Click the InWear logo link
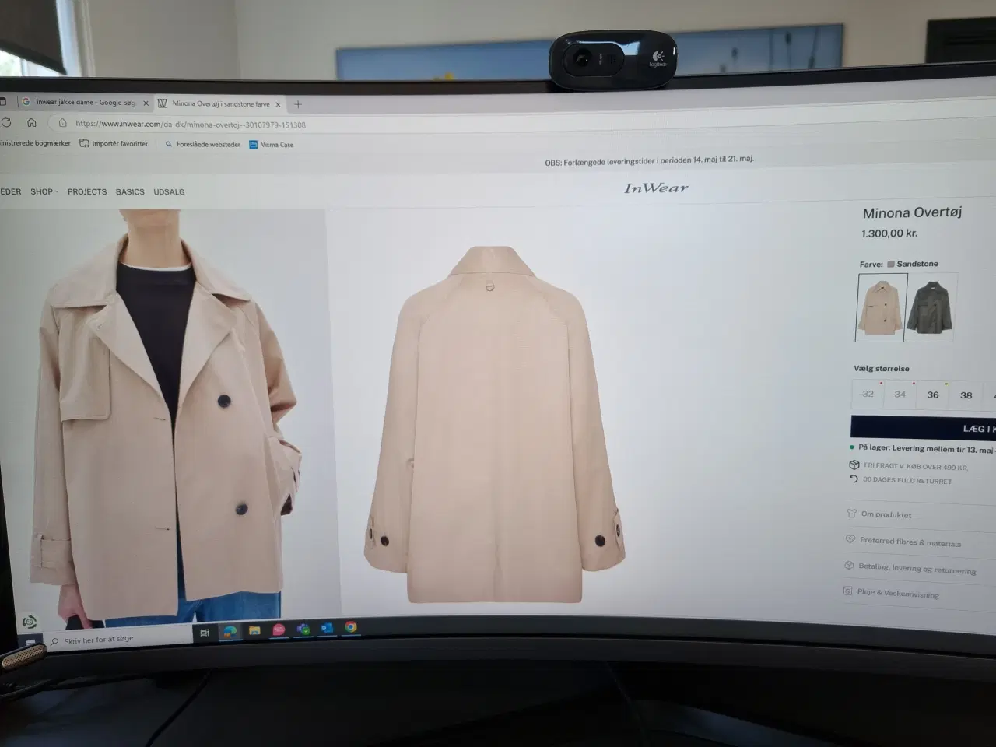Screen dimensions: 996x747 tap(656, 188)
